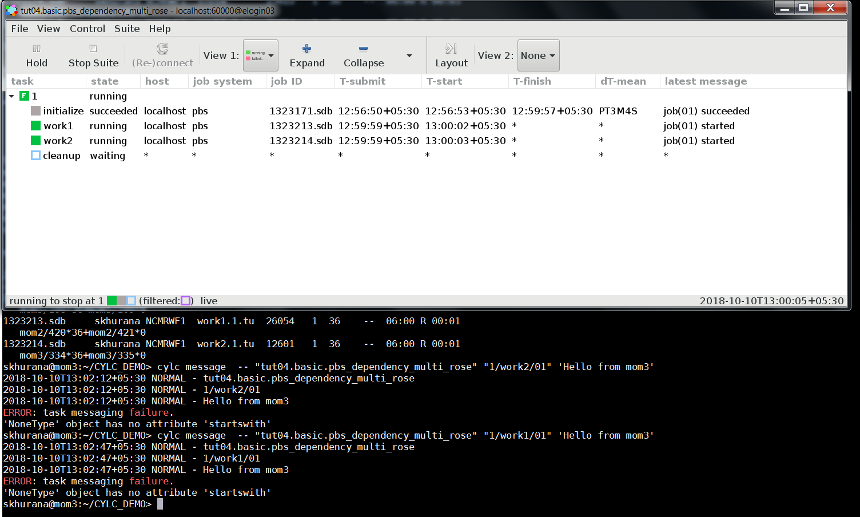Open the Help menu
The image size is (860, 517).
160,29
